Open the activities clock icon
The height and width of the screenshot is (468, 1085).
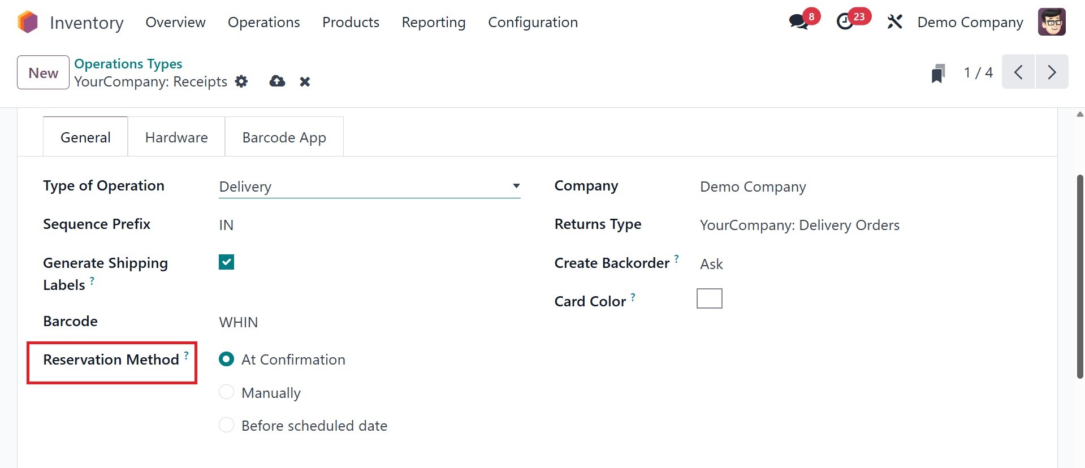click(845, 22)
